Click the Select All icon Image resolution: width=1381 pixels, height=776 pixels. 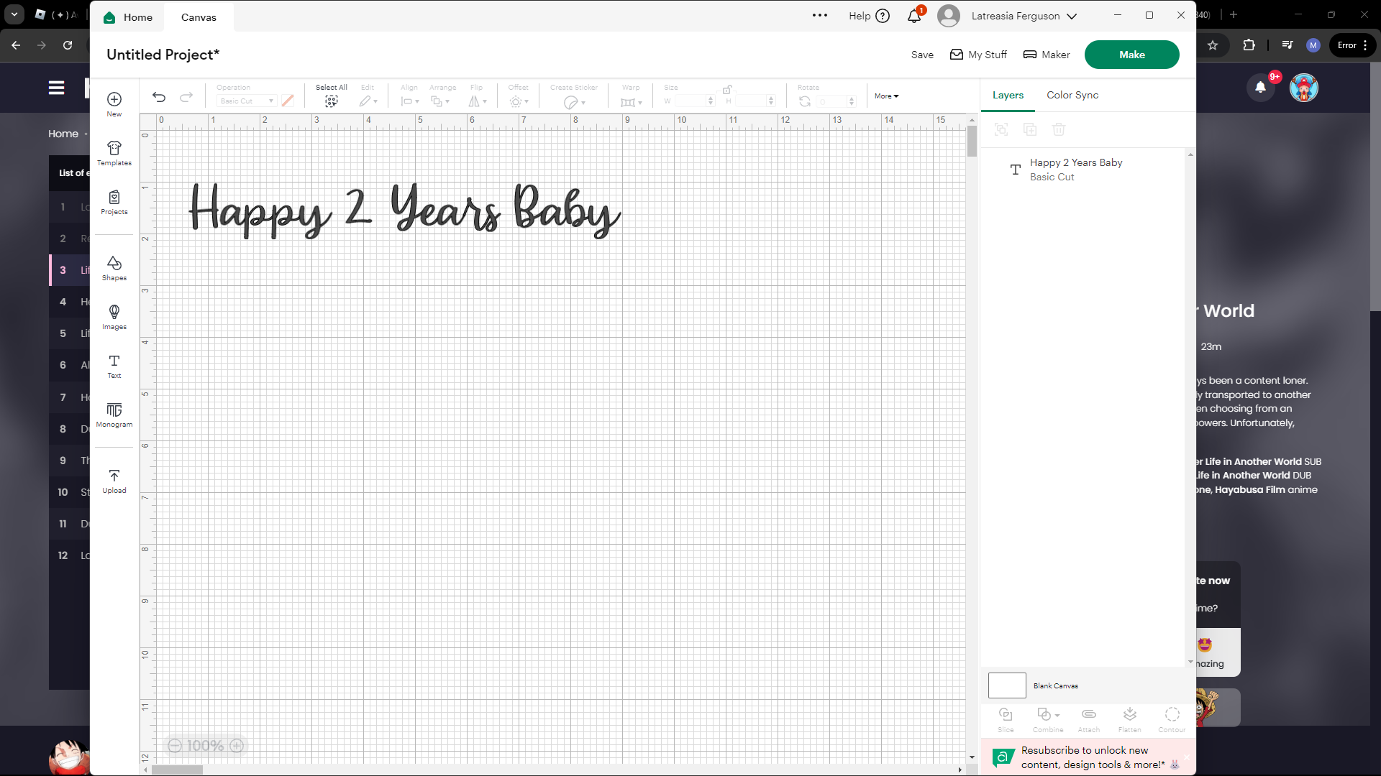(331, 101)
